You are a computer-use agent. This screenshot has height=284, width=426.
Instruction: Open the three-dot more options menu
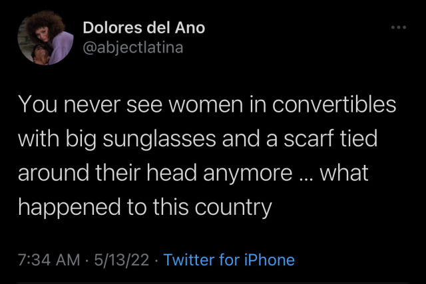(399, 28)
